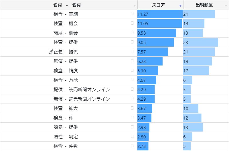Select the 提供 - 読売新聞オンライン row label
Image resolution: width=229 pixels, height=151 pixels.
click(82, 90)
